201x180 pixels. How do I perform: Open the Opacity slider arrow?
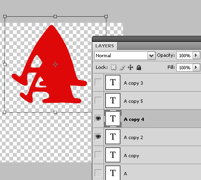tap(196, 55)
